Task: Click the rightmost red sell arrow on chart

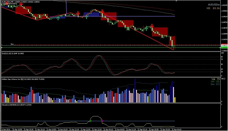Action: (x=152, y=26)
